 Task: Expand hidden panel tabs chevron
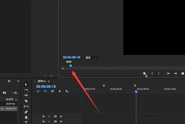click(x=18, y=81)
